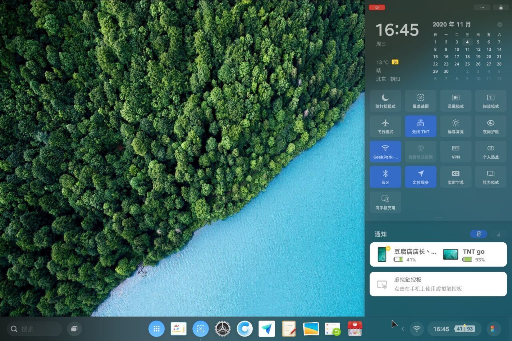
Task: Select the phone notification filter tab
Action: [x=478, y=234]
